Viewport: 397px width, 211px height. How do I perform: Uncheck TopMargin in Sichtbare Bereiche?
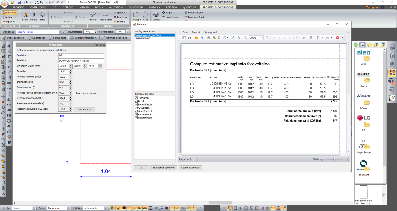(x=136, y=98)
